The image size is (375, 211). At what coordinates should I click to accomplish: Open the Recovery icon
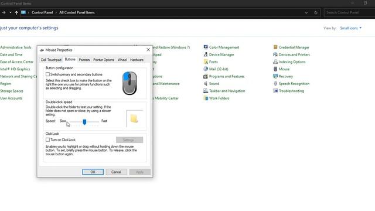[275, 76]
